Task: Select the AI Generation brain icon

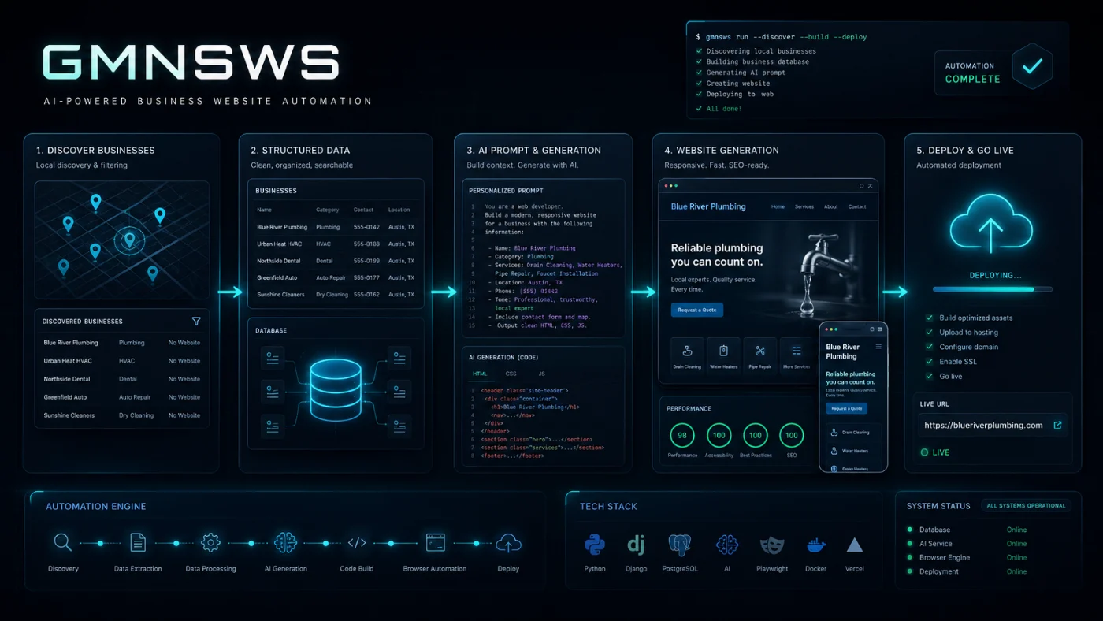Action: click(285, 542)
